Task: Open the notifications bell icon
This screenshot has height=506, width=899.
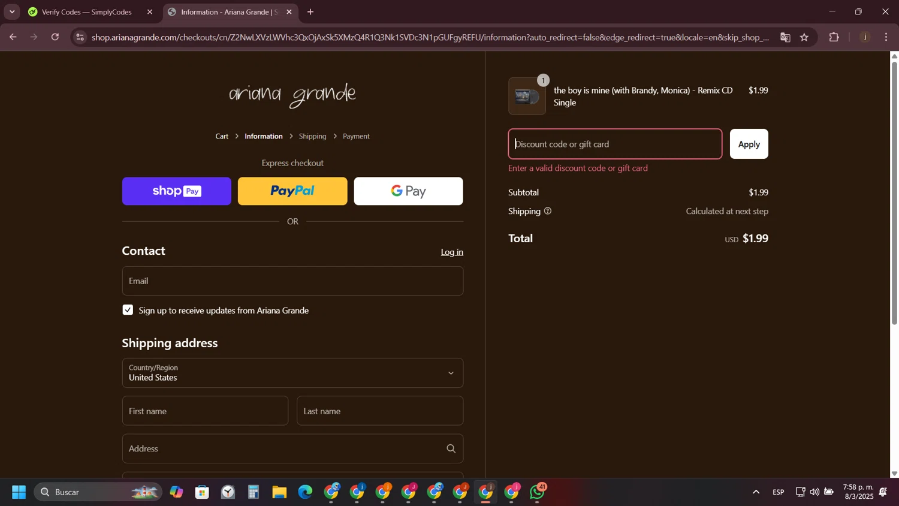Action: click(x=883, y=492)
